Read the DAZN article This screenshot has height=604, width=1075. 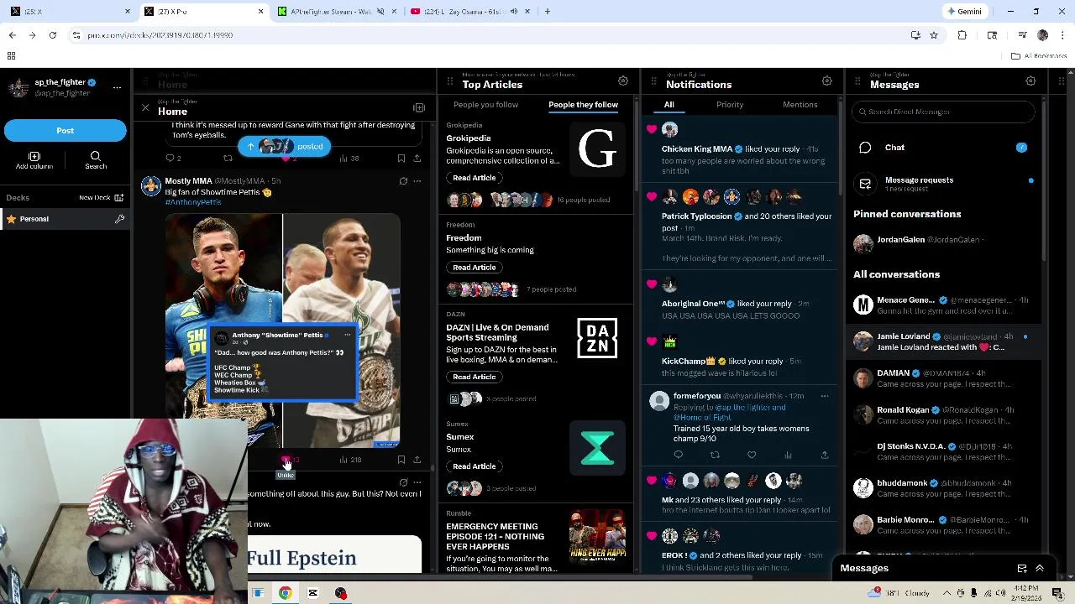pos(474,377)
